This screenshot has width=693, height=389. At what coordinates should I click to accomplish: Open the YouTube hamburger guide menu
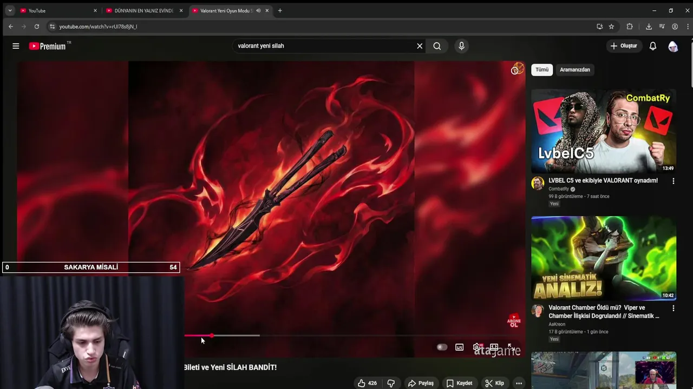tap(16, 46)
